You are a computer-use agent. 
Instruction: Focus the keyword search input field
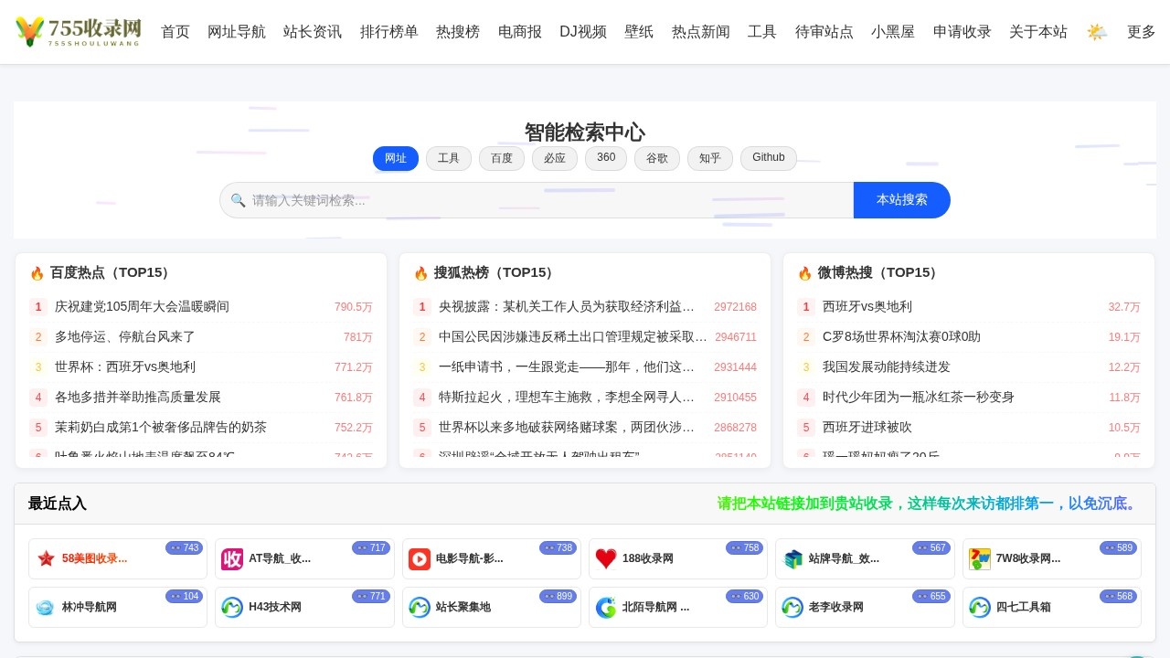point(537,200)
